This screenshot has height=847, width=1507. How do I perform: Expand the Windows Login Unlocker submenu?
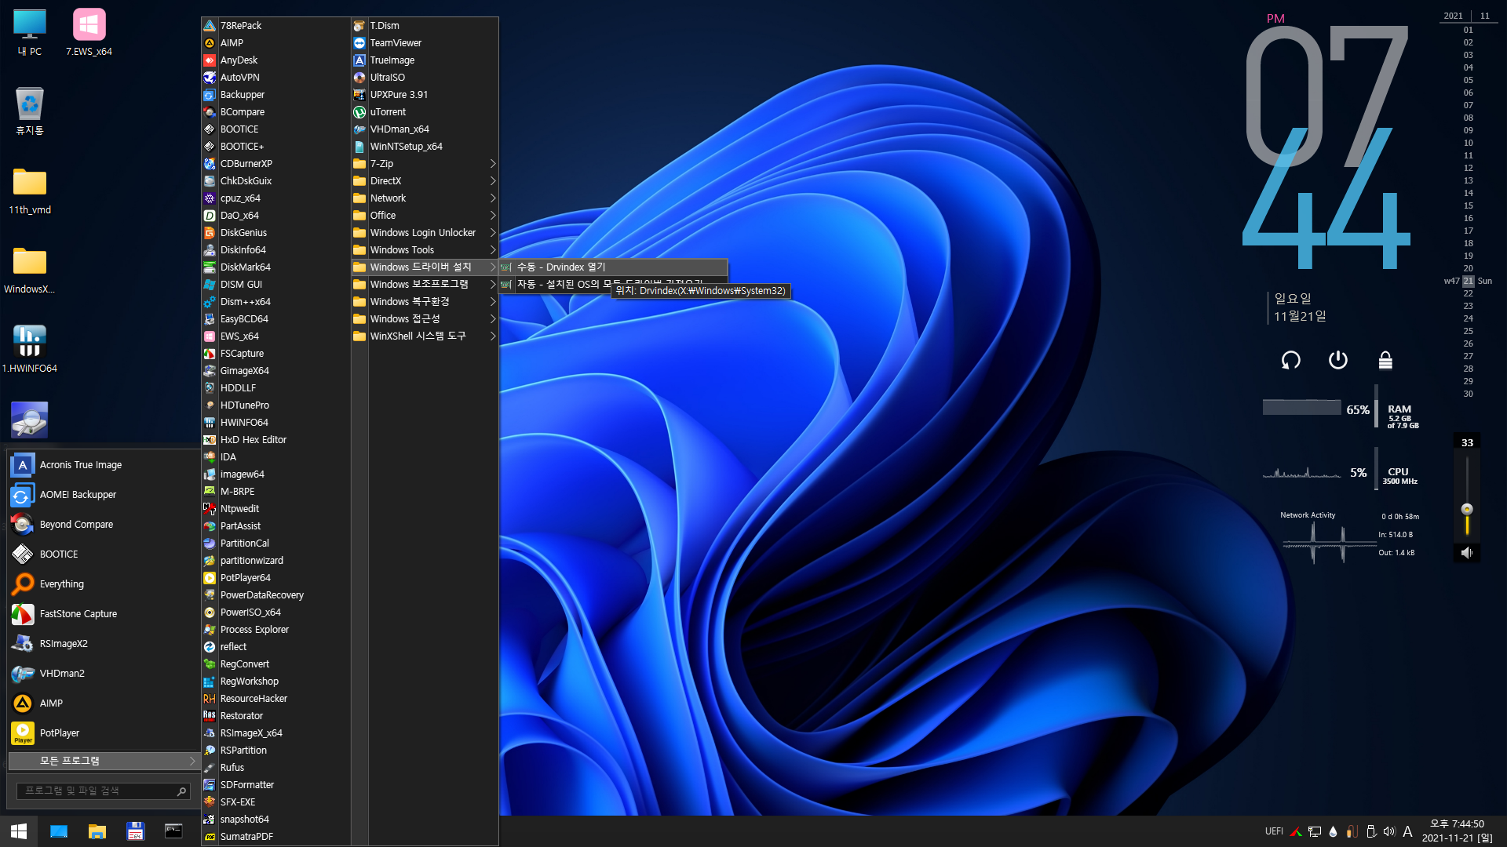(425, 233)
